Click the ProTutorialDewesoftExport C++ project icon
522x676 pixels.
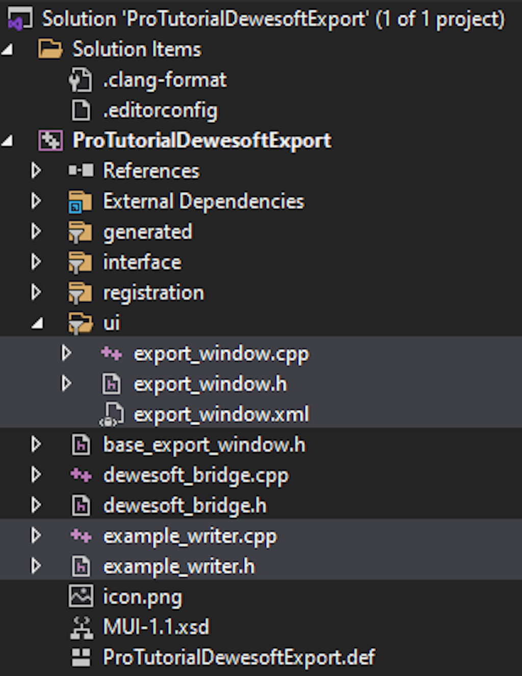(50, 140)
